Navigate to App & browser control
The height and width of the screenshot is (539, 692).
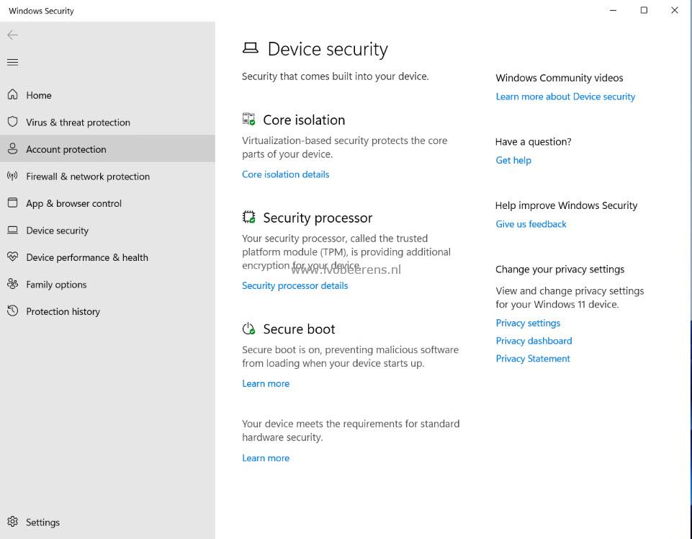tap(73, 203)
